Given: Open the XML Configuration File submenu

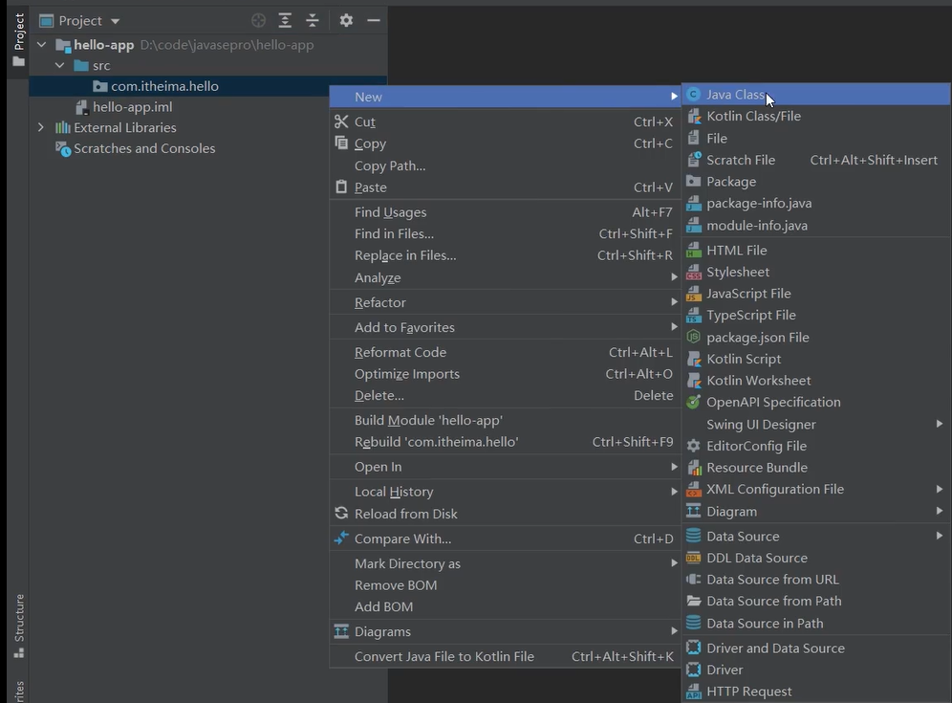Looking at the screenshot, I should (x=816, y=489).
